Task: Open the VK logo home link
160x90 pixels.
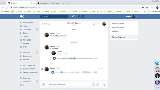Action: (22, 16)
